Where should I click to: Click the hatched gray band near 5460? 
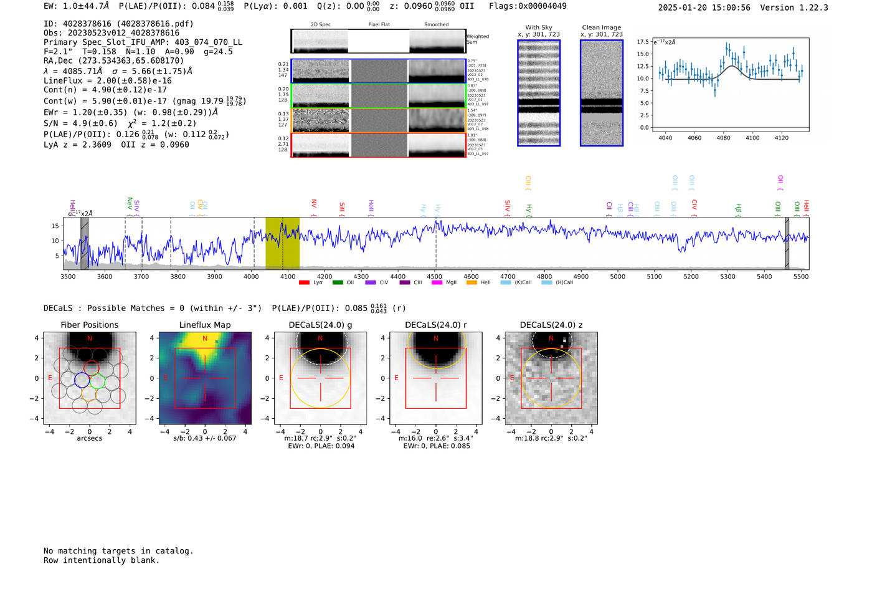pyautogui.click(x=787, y=244)
